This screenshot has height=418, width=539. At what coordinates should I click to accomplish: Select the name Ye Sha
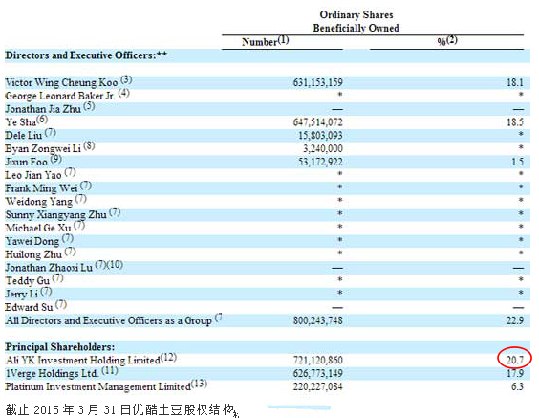click(20, 122)
